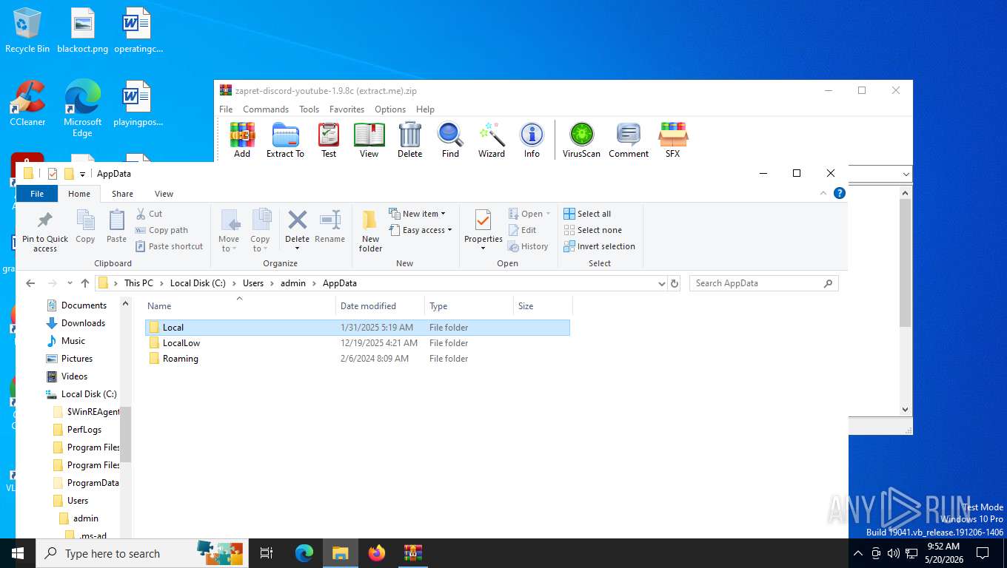Screen dimensions: 1007x568
Task: Create a New folder from ribbon
Action: tap(370, 231)
